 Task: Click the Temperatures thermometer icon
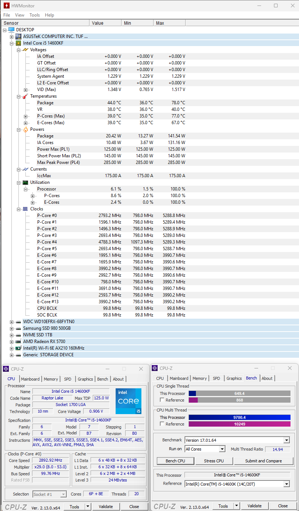click(25, 96)
